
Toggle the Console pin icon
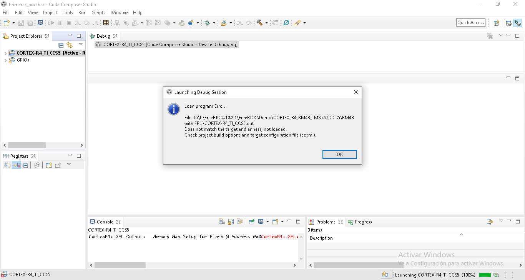251,222
